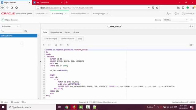Open the Schema PRUEBA dropdown

(176, 20)
